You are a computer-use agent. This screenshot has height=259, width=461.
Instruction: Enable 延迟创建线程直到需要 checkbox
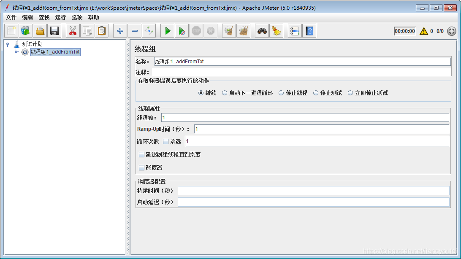141,154
